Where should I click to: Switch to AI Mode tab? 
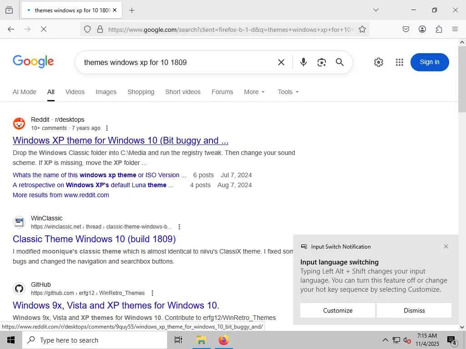pos(25,92)
